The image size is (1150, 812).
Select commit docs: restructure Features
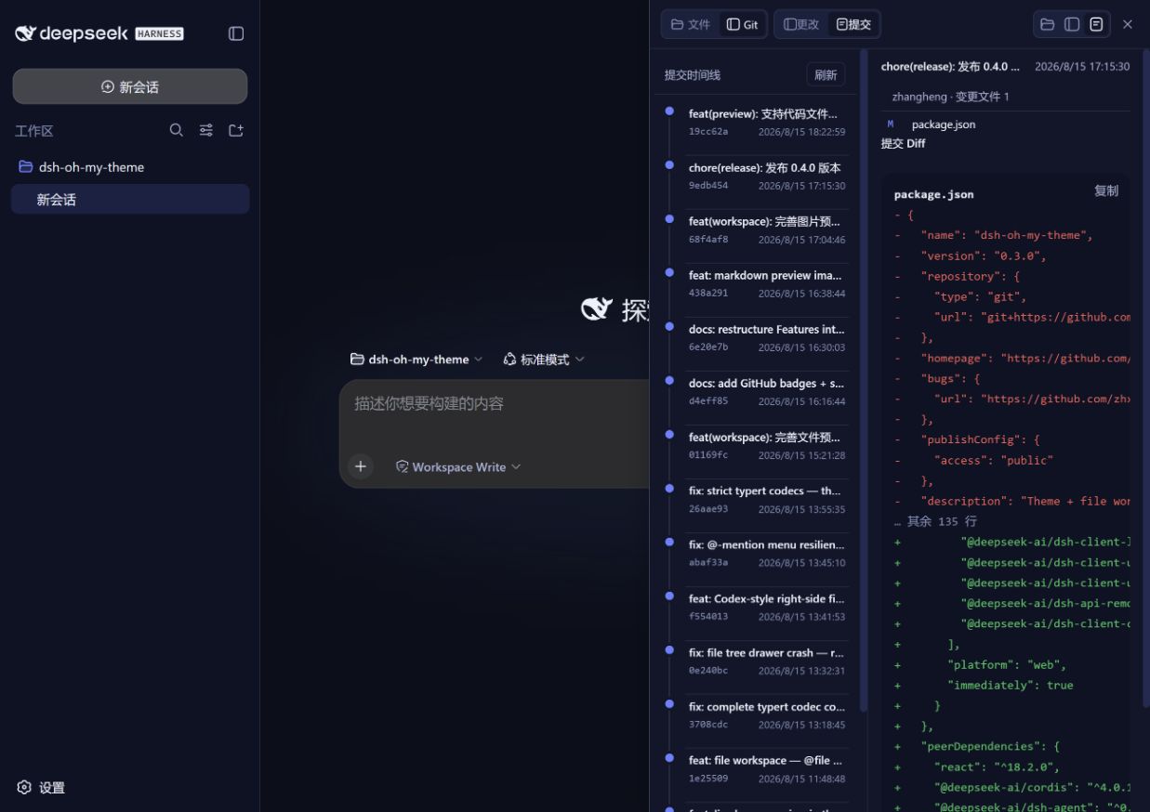[767, 338]
